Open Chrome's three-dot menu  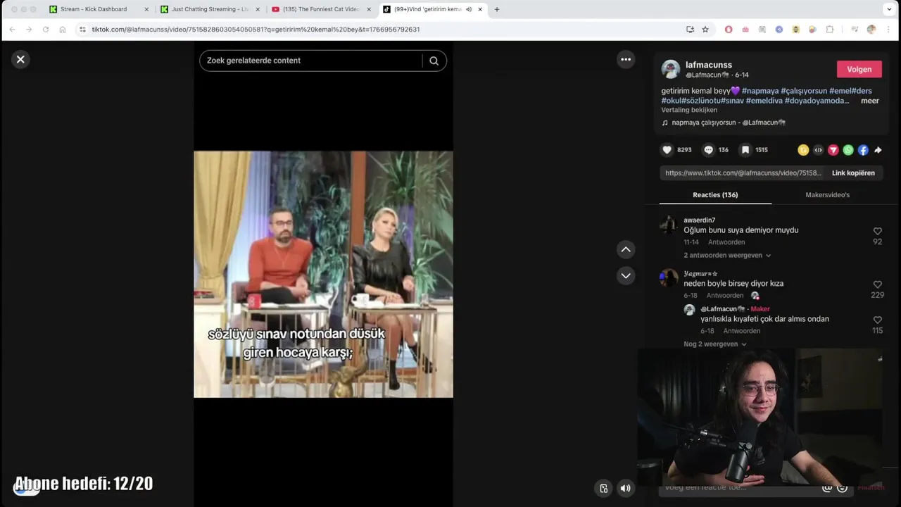click(x=889, y=30)
